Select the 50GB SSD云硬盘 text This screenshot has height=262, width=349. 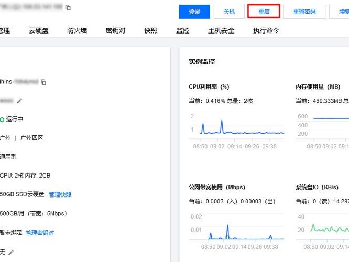(x=22, y=194)
